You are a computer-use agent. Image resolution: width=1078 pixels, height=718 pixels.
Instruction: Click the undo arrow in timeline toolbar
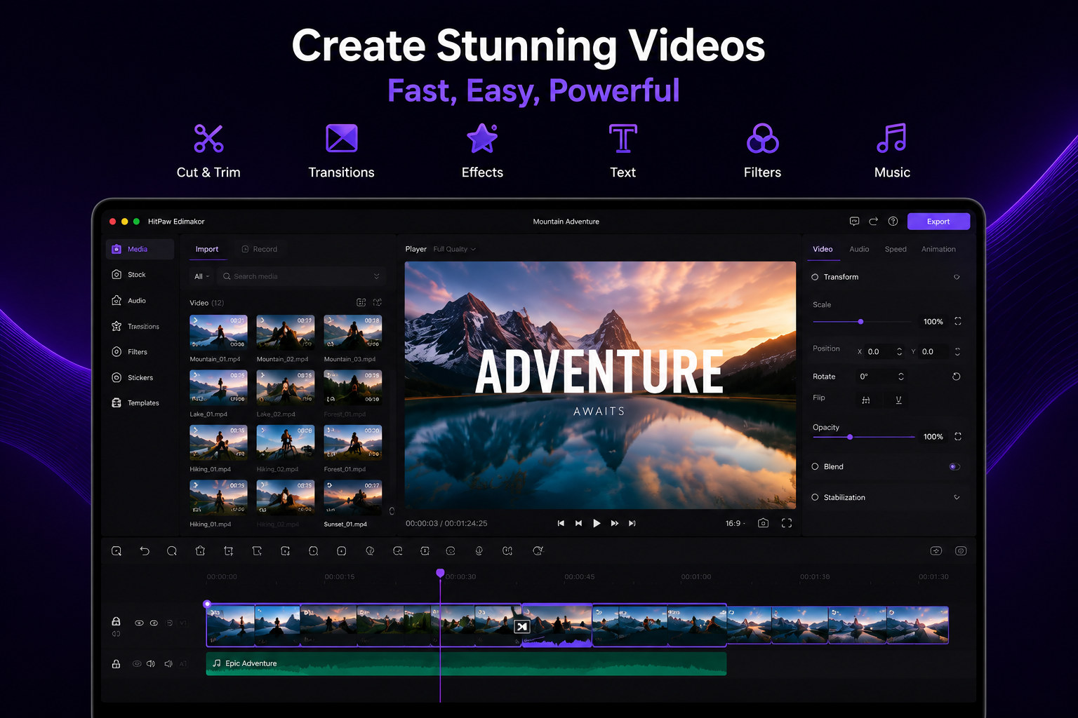click(x=145, y=551)
